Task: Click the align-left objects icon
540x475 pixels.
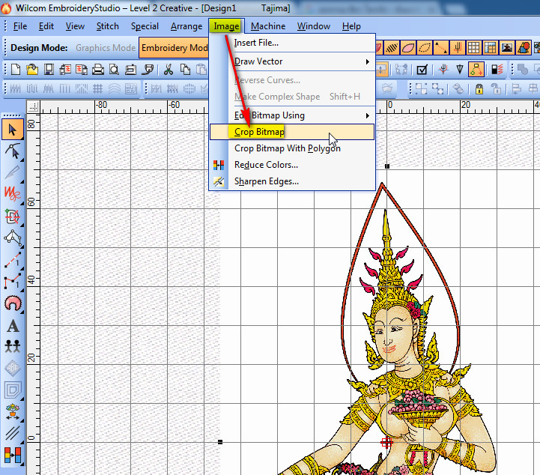Action: pyautogui.click(x=516, y=89)
